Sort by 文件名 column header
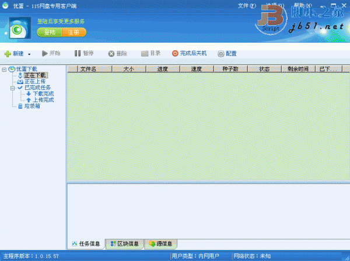 [94, 69]
